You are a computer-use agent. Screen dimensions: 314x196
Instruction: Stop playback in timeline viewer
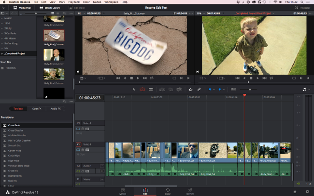[x=251, y=78]
